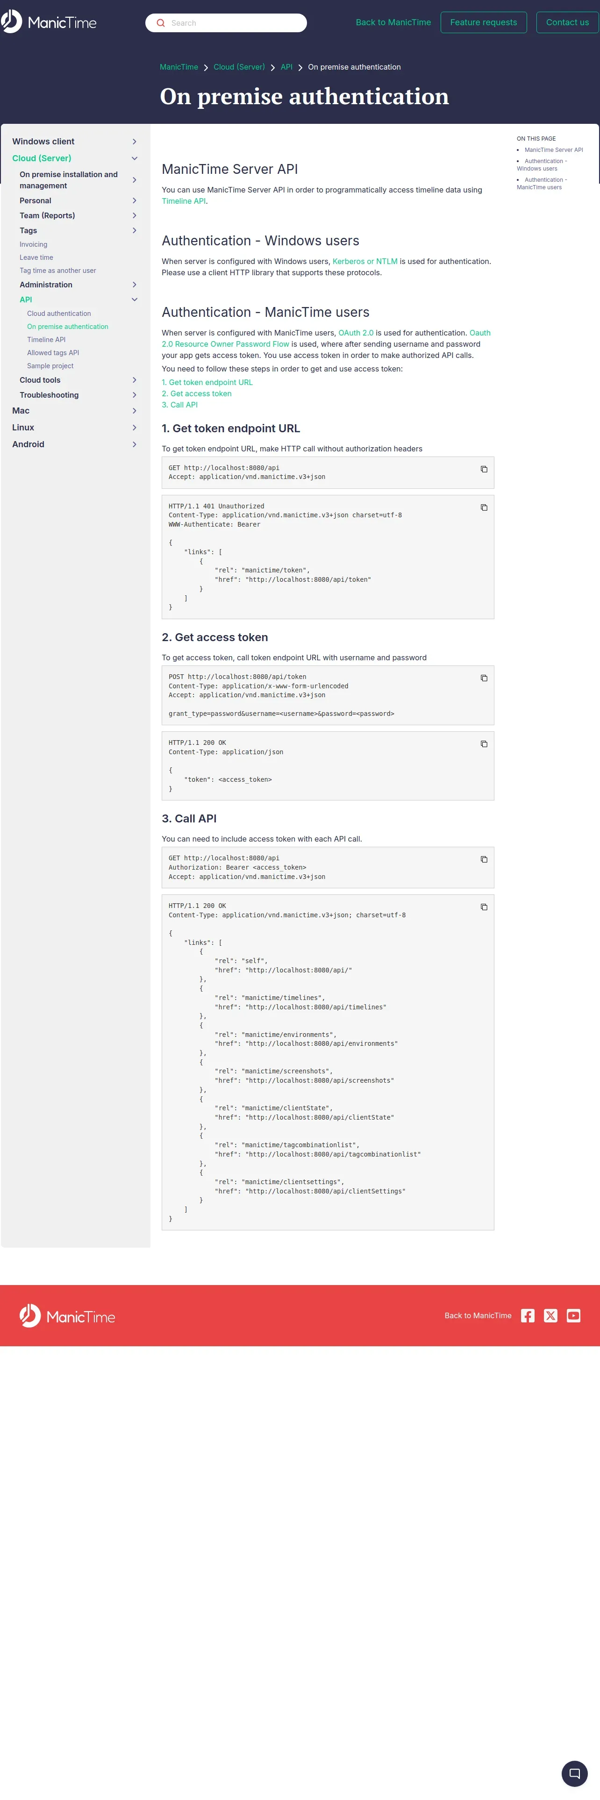Copy the 401 Unauthorized response code block

(x=483, y=507)
